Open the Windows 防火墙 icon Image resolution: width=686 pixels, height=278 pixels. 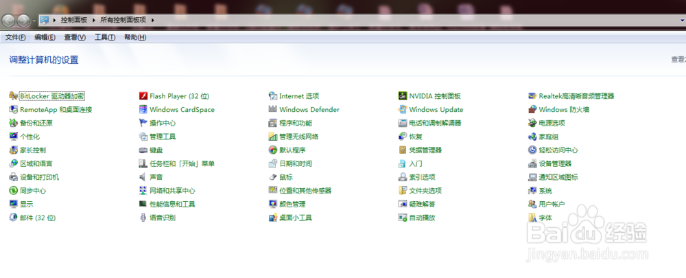pyautogui.click(x=532, y=109)
